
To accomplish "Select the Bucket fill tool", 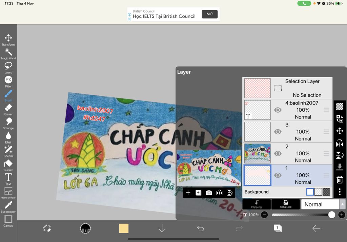I will [8, 166].
